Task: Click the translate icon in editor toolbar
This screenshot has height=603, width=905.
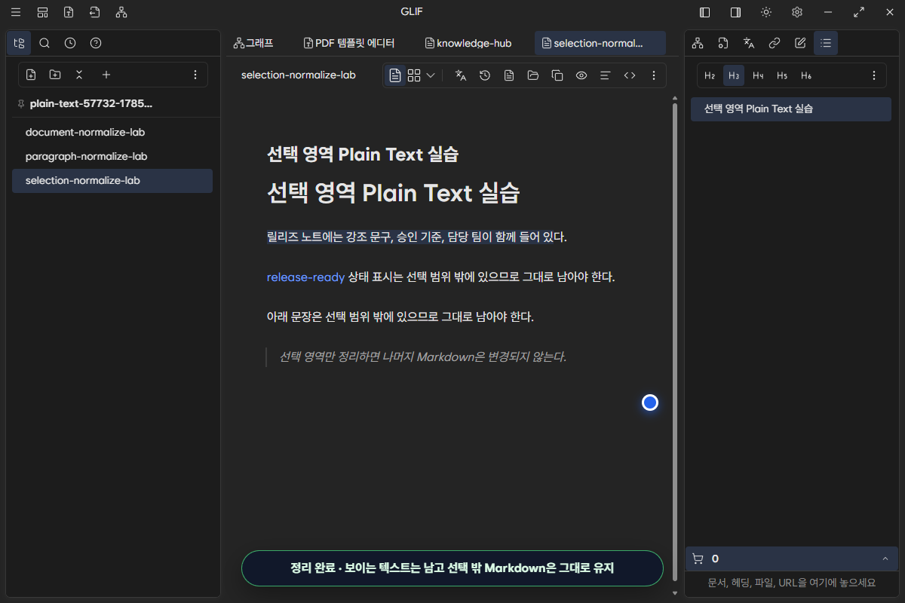Action: click(461, 75)
